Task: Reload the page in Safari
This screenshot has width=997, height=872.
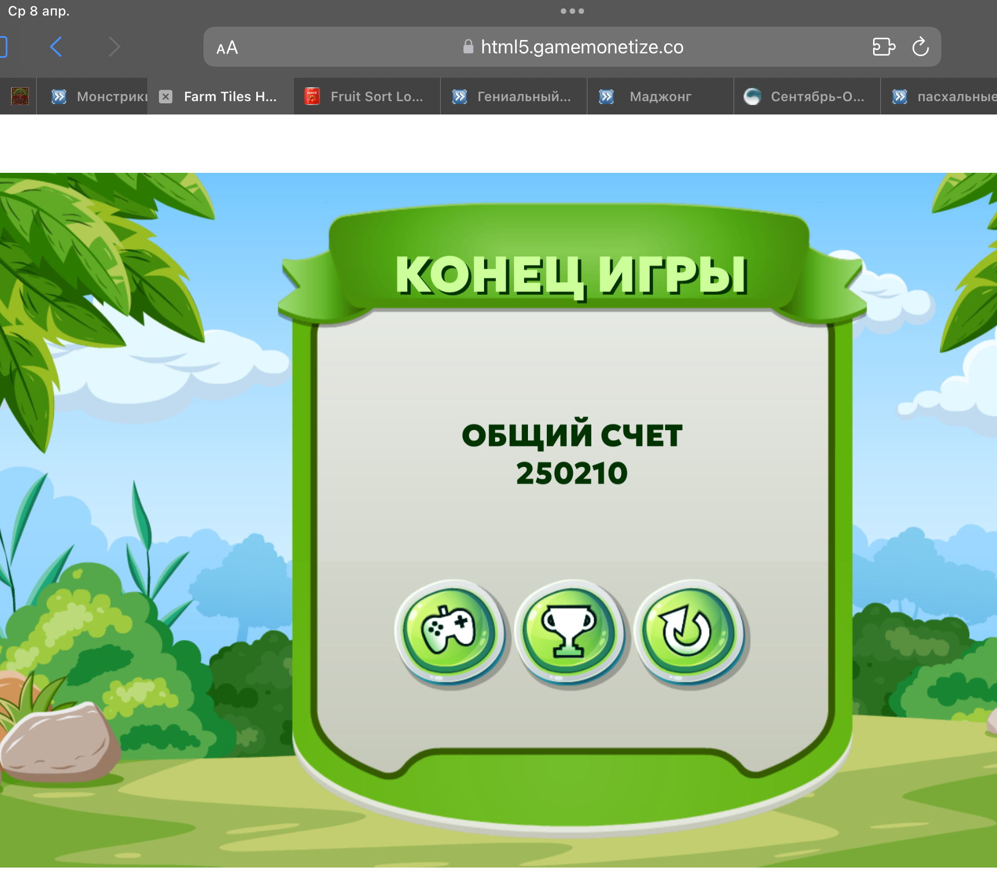Action: coord(920,47)
